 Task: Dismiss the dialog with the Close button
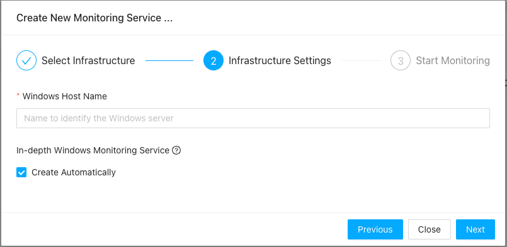click(430, 229)
